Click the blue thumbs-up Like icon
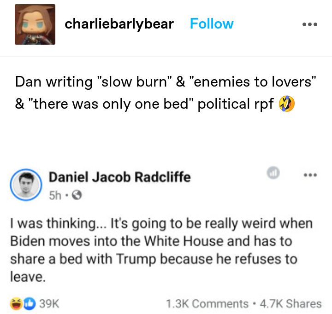This screenshot has width=332, height=314. (x=29, y=303)
